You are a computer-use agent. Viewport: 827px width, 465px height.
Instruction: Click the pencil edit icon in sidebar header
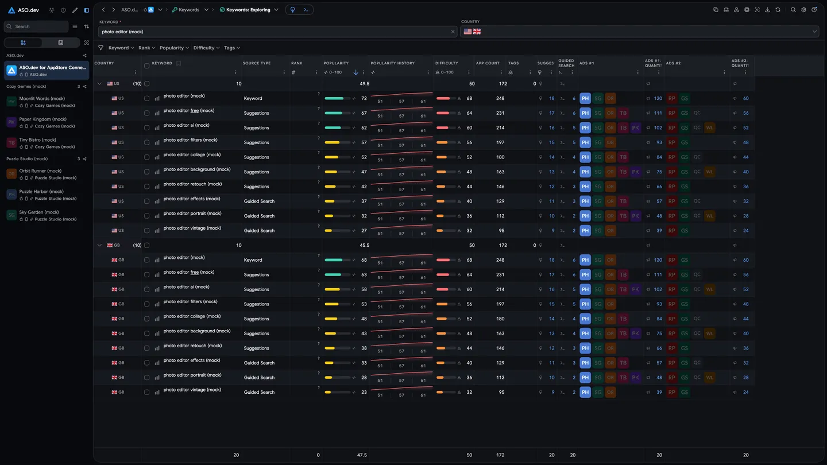[75, 10]
